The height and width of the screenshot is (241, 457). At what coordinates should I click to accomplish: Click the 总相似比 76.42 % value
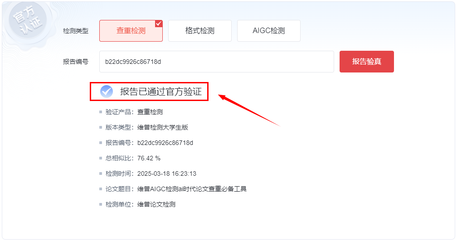coord(149,159)
